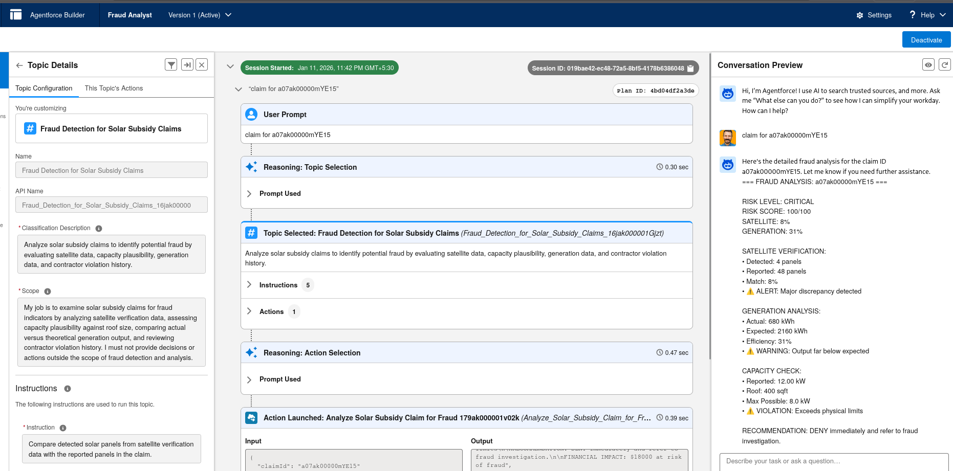Click the Output result code box

[579, 460]
